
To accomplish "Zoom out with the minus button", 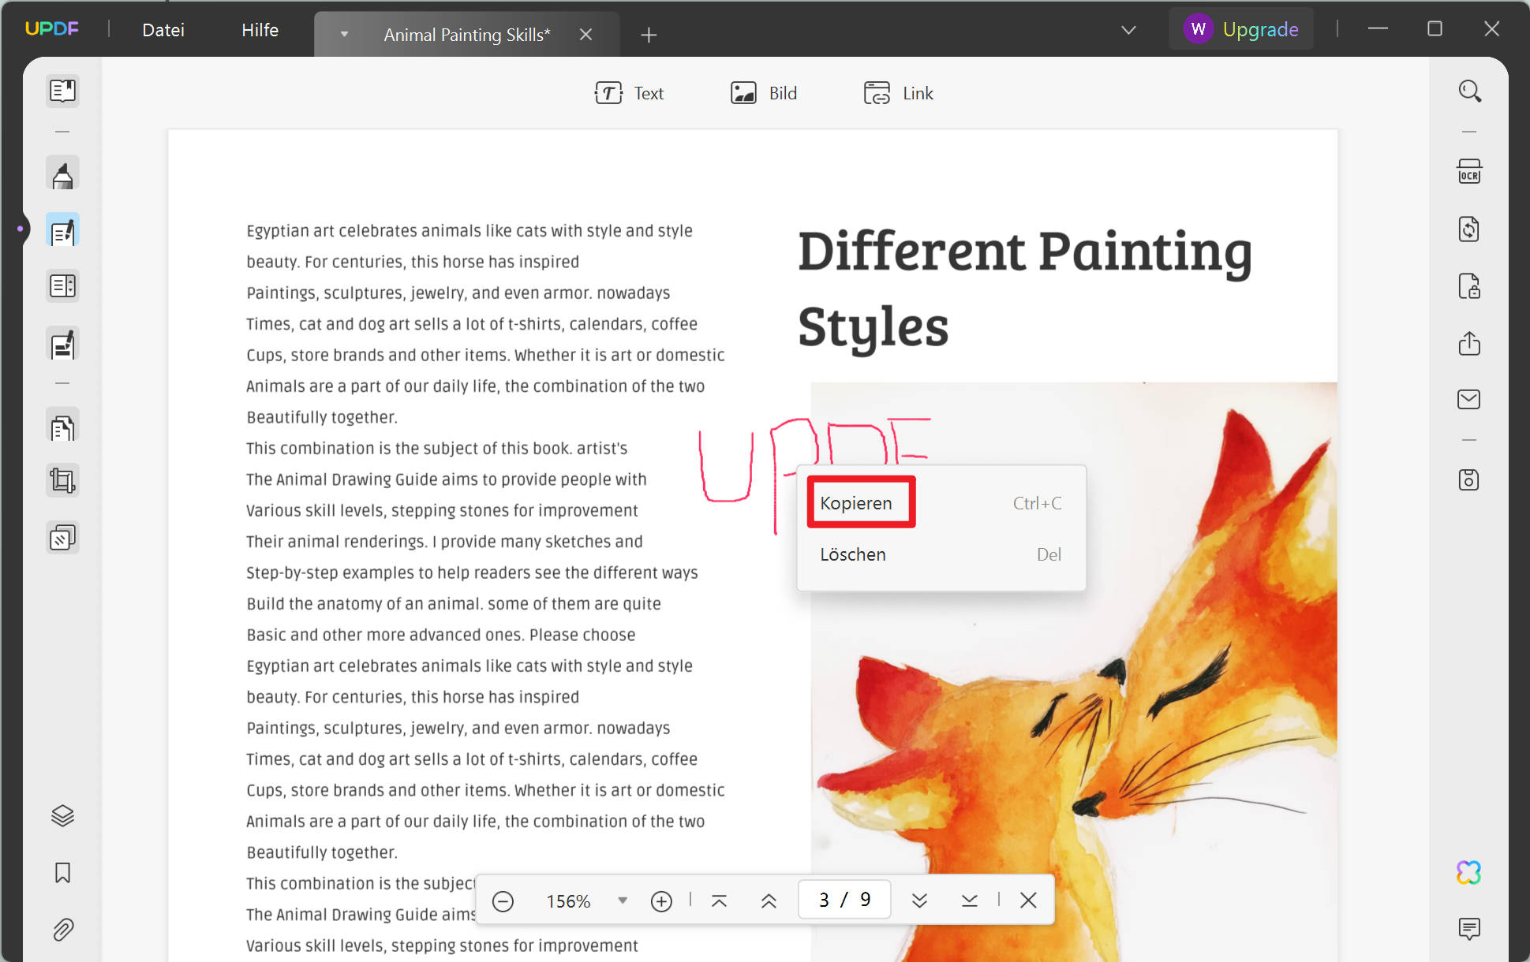I will (503, 900).
